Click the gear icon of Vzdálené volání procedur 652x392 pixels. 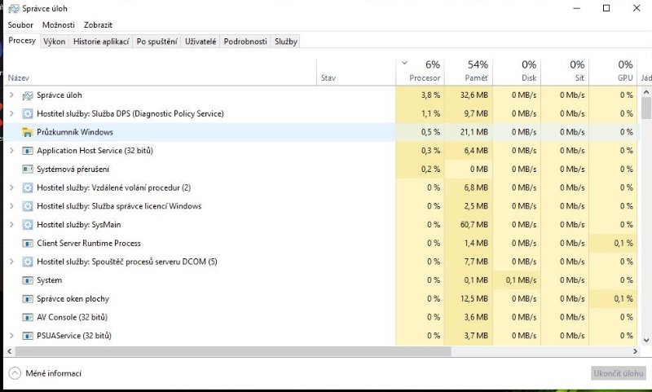tap(28, 188)
